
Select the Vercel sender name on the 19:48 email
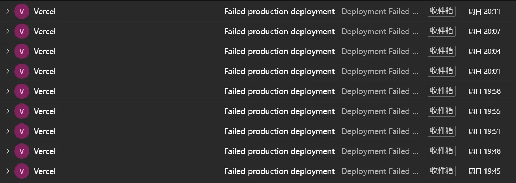(45, 151)
